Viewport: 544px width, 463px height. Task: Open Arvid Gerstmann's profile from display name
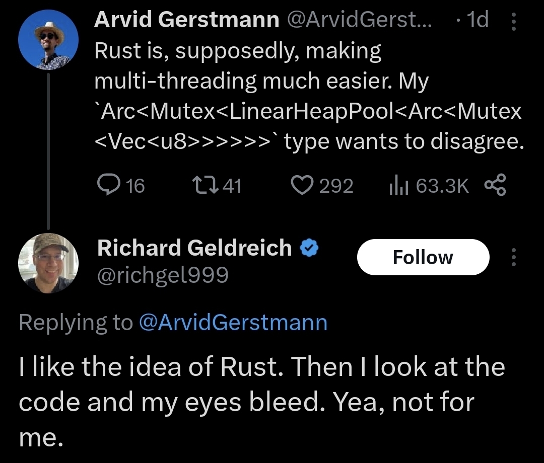click(x=186, y=20)
